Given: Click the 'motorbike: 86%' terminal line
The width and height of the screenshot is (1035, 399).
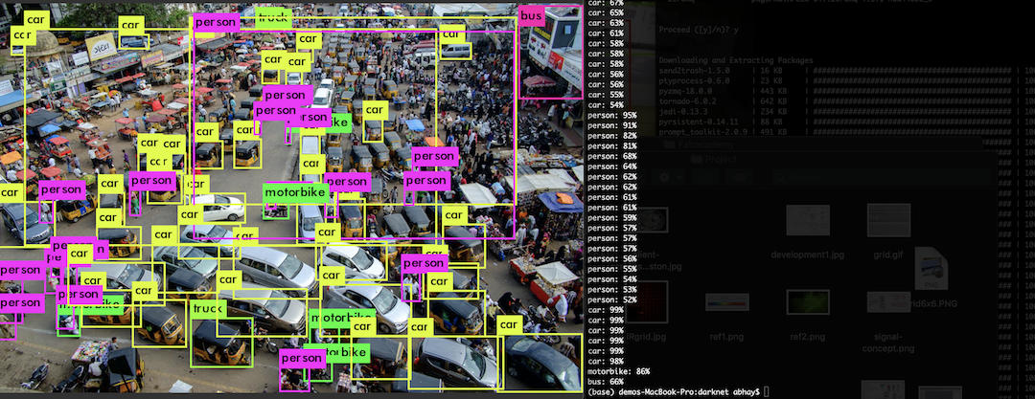Looking at the screenshot, I should tap(618, 372).
